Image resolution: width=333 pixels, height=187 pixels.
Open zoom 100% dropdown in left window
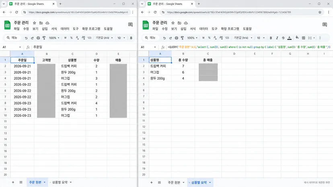point(54,38)
